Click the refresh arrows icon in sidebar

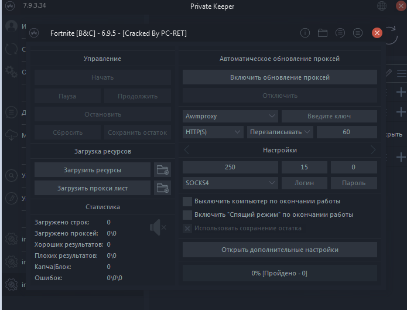12,49
